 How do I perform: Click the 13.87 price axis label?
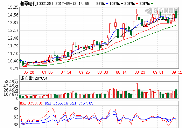point(13,23)
